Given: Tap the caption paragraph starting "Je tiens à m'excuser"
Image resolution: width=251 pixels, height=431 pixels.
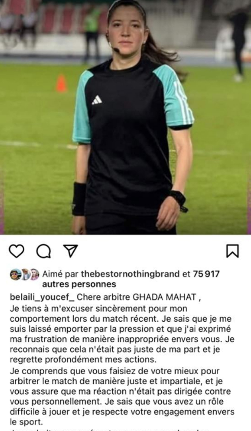Looking at the screenshot, I should click(122, 334).
